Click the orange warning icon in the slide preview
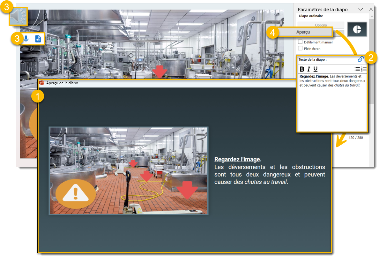Image resolution: width=379 pixels, height=258 pixels. pos(76,193)
